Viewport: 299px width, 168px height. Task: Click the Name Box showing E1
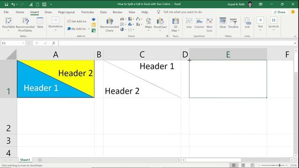pyautogui.click(x=13, y=43)
